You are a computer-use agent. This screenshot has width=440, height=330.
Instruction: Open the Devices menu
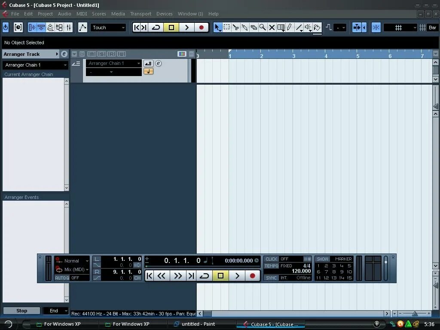click(165, 14)
